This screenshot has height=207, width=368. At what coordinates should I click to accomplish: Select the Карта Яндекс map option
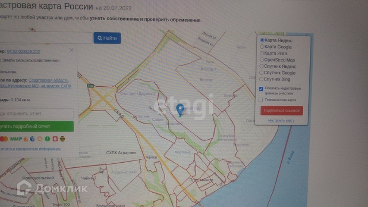[x=262, y=40]
